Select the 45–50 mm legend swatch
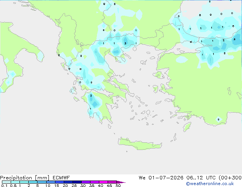242x187 pixels. (112, 182)
